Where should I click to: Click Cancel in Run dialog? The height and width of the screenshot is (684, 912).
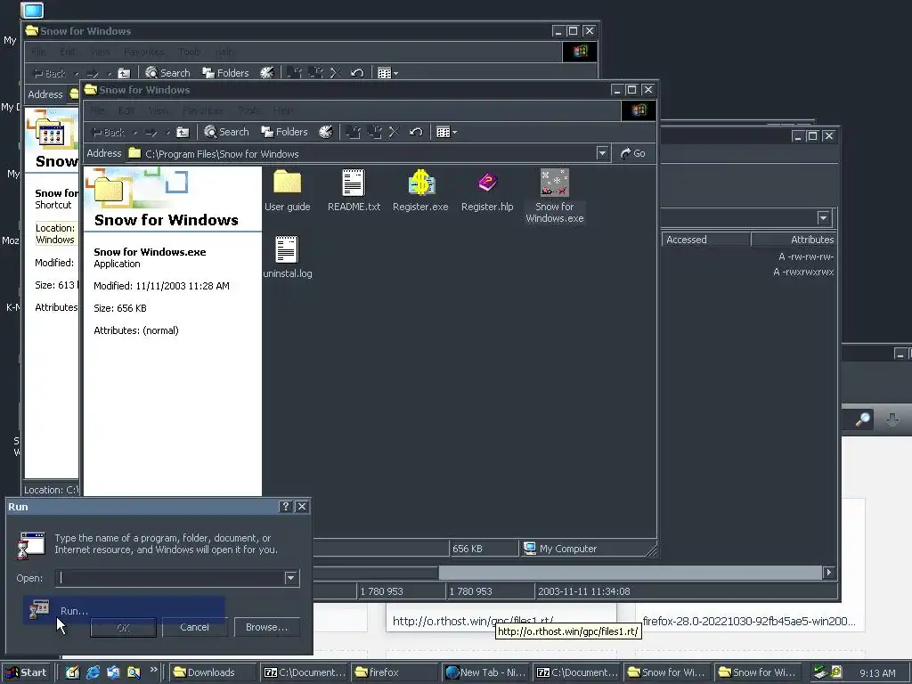(194, 627)
